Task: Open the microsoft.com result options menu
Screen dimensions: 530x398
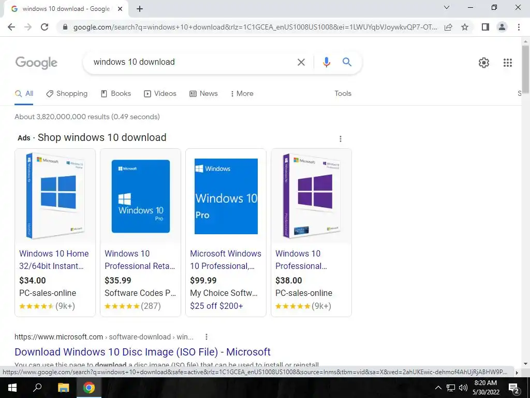Action: pos(206,337)
